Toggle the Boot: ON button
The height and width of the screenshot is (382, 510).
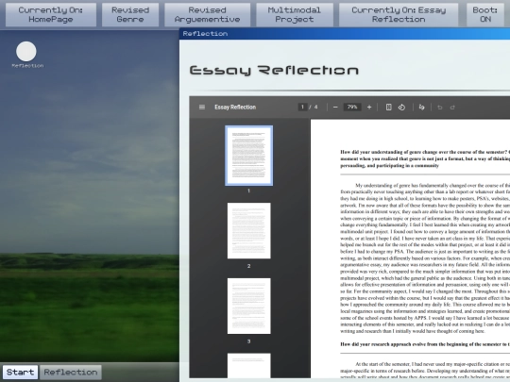[485, 14]
